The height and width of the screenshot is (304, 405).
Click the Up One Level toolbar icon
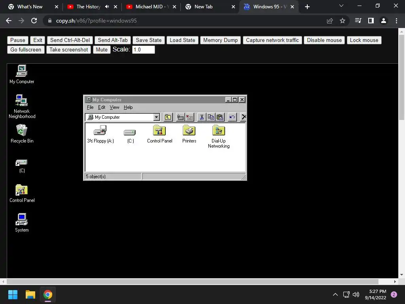168,117
